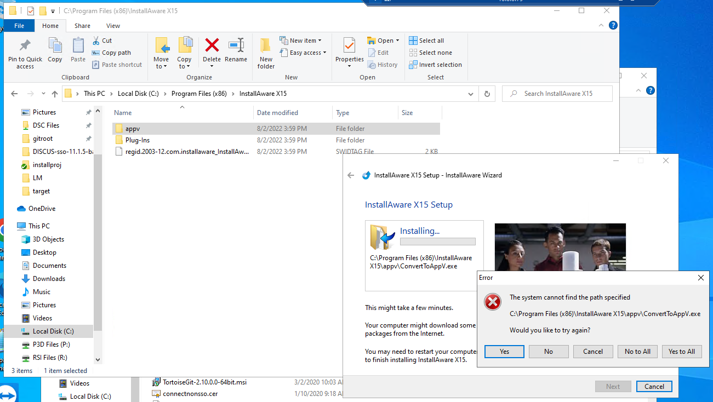Click the Date modified column header
Screen dimensions: 713x402
[293, 113]
